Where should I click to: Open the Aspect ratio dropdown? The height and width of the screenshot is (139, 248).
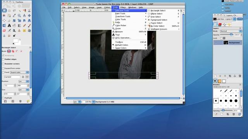coord(19,72)
